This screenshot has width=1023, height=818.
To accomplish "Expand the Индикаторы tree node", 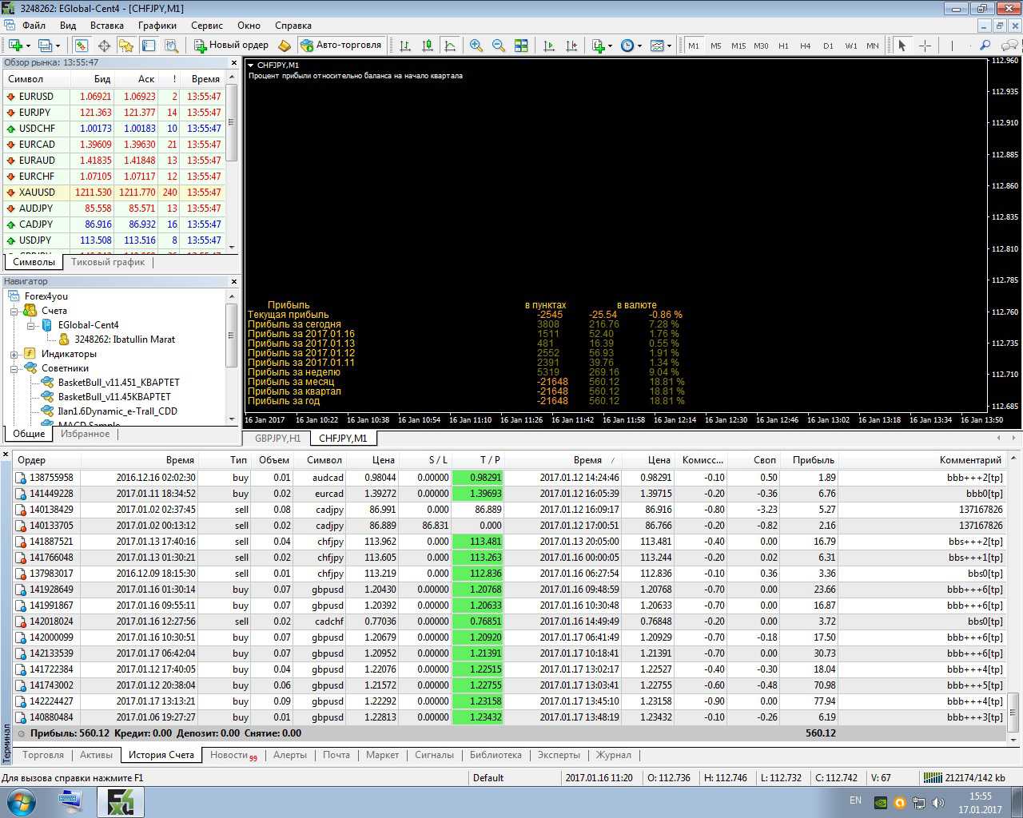I will 14,354.
